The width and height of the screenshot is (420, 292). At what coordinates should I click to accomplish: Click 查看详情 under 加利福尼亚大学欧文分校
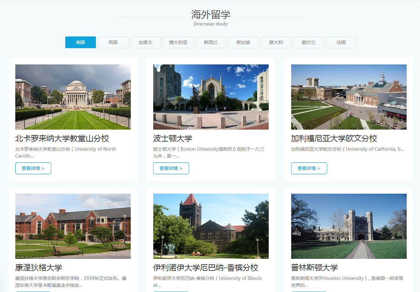[309, 168]
